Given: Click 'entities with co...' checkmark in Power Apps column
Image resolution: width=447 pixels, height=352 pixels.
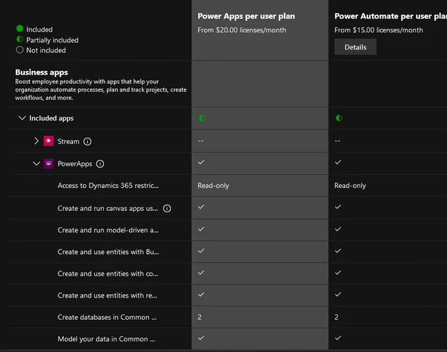Looking at the screenshot, I should [x=201, y=273].
